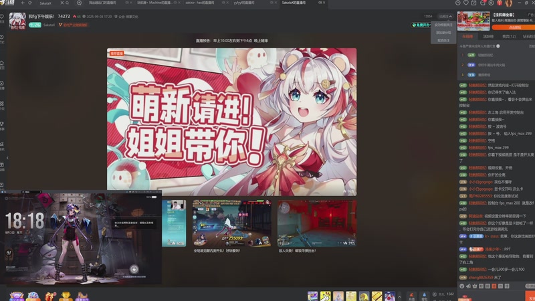Screen dimensions: 535x301
Task: Open the streamer avatar beside the room title
Action: (x=17, y=21)
